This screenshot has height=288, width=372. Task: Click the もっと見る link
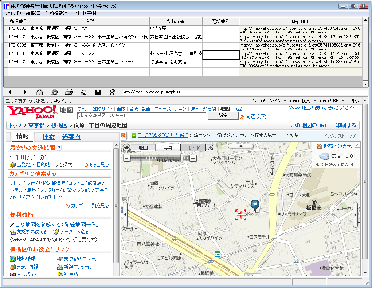click(x=99, y=165)
